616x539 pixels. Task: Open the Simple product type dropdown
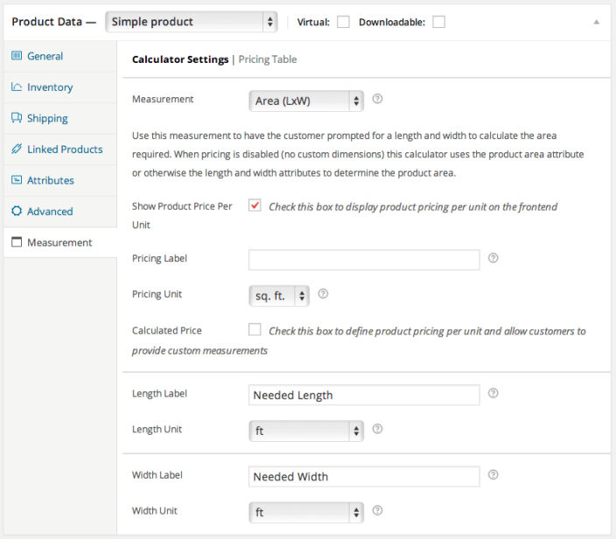click(191, 22)
